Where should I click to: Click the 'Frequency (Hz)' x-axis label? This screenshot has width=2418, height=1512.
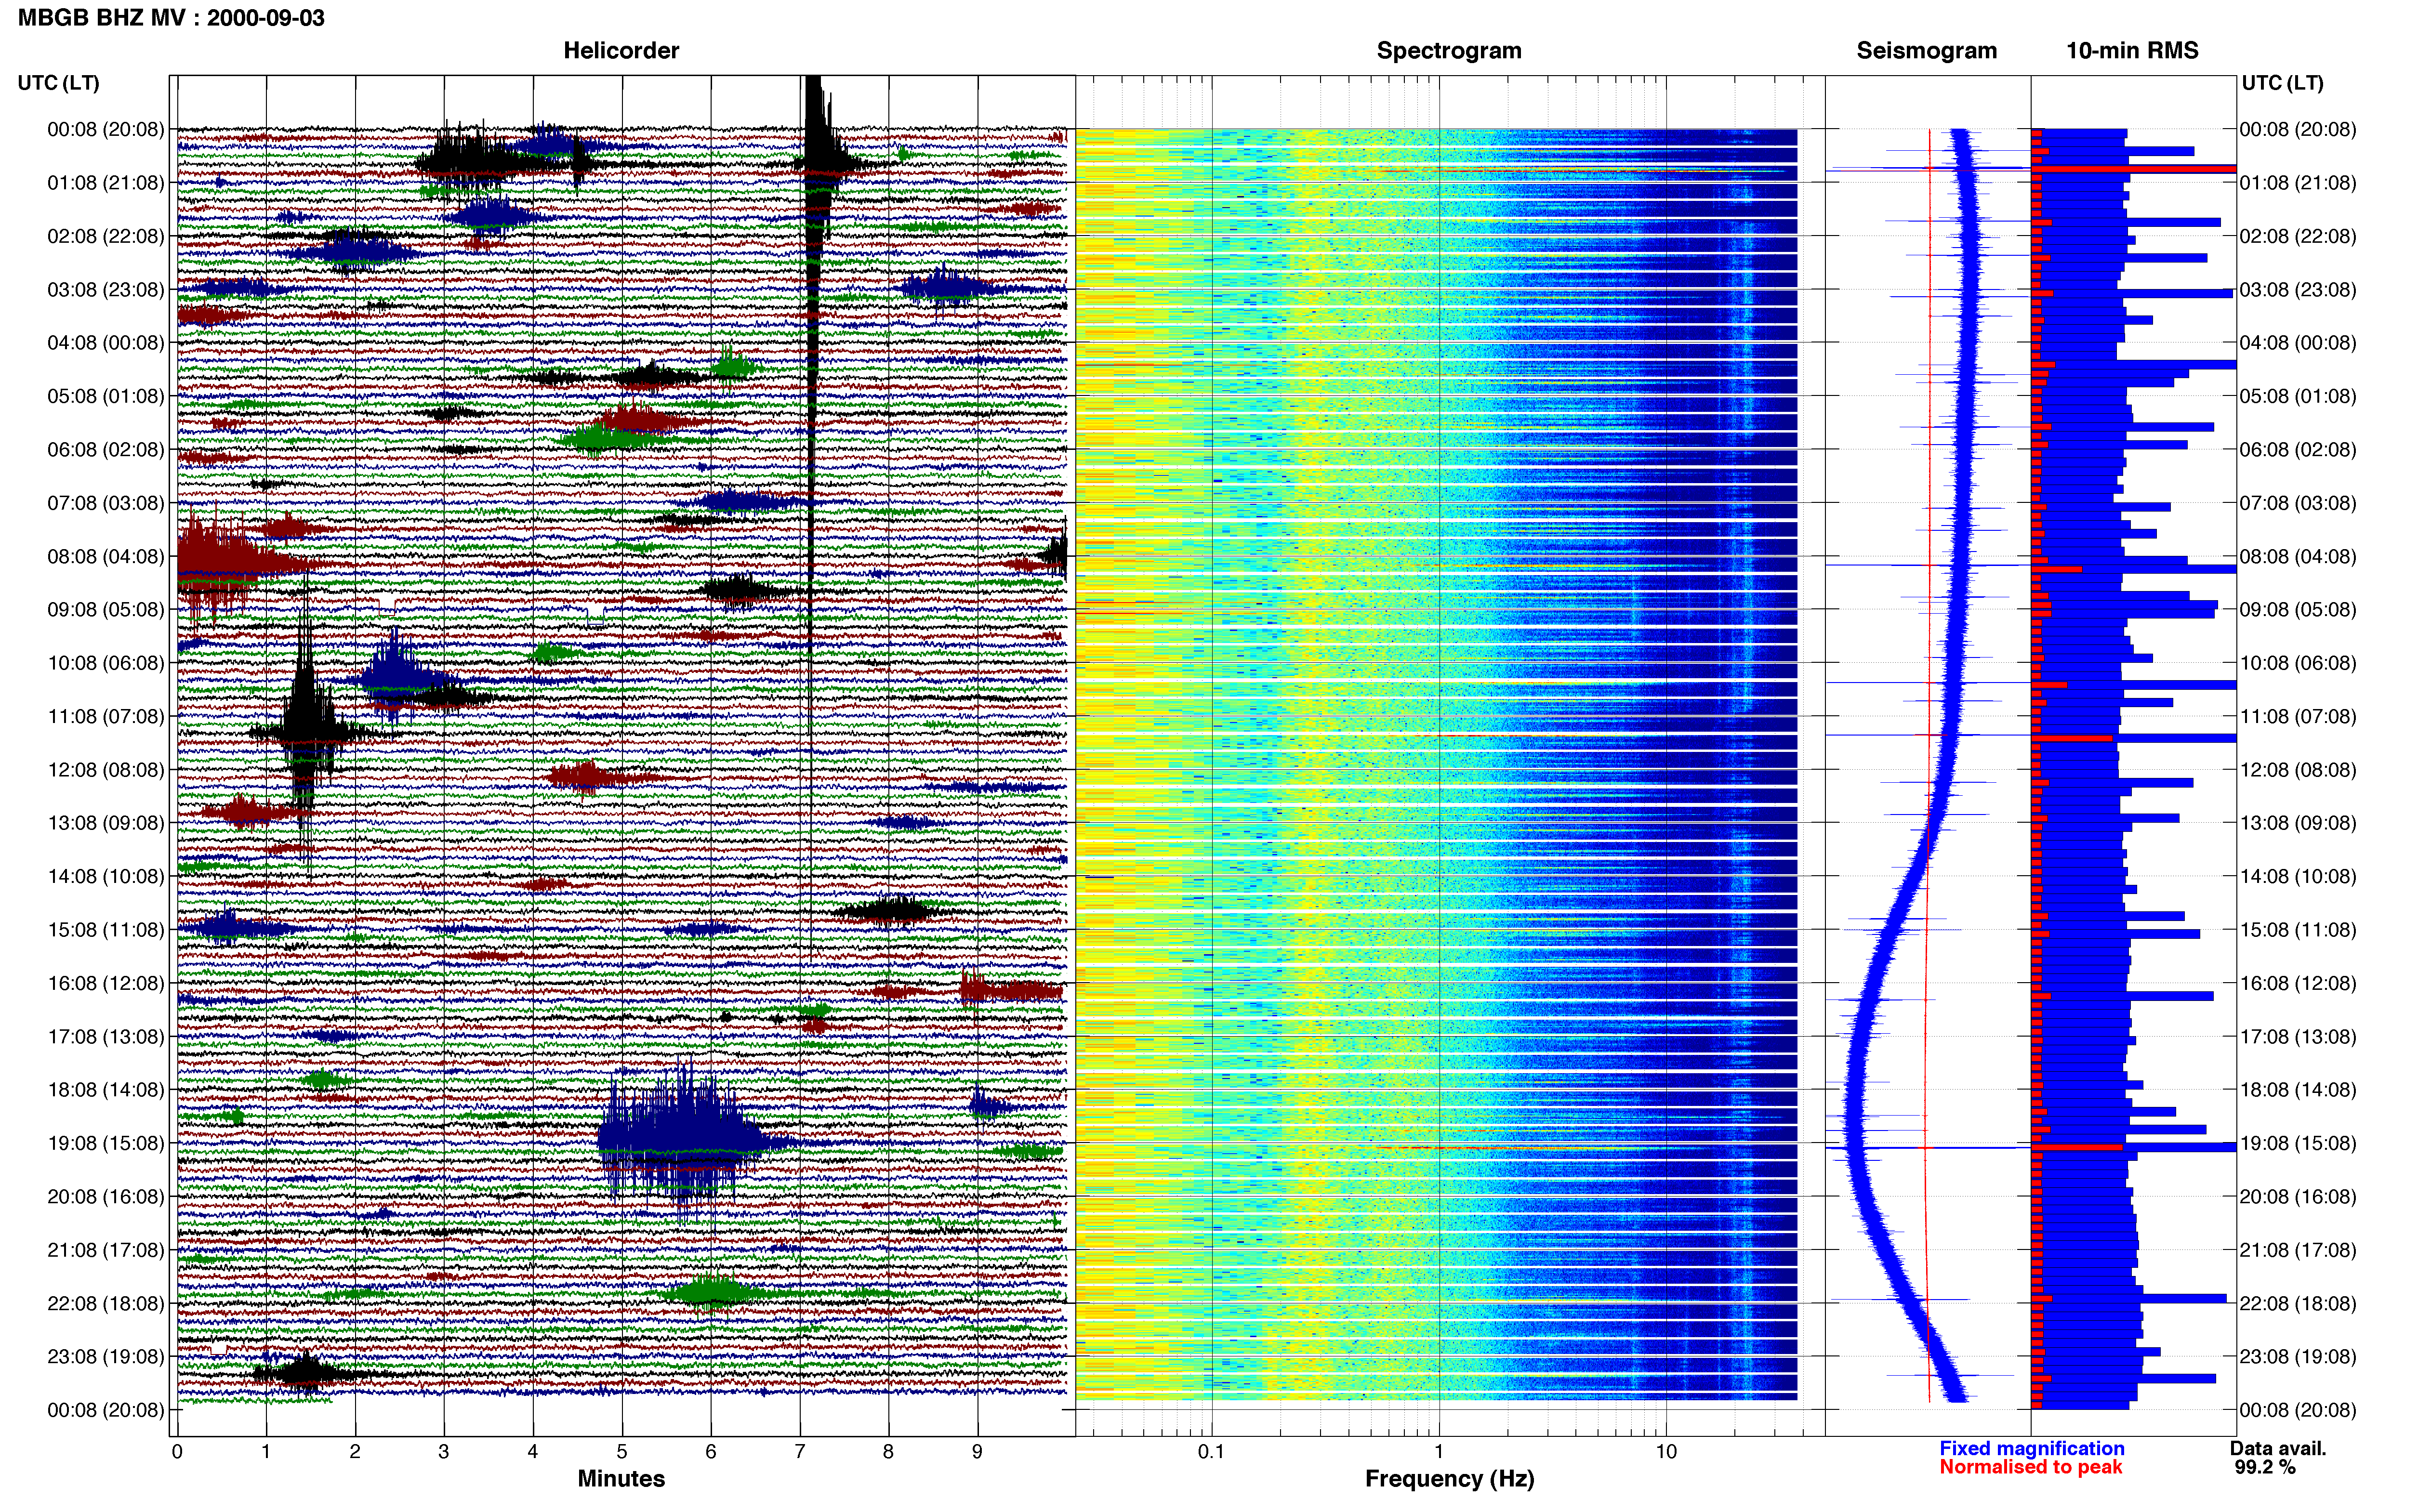(1449, 1479)
